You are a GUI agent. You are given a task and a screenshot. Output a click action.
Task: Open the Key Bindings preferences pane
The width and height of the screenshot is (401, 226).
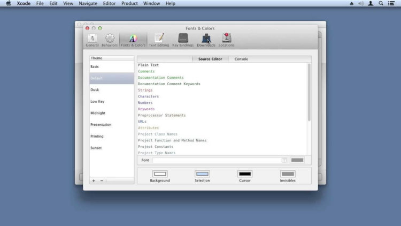183,40
